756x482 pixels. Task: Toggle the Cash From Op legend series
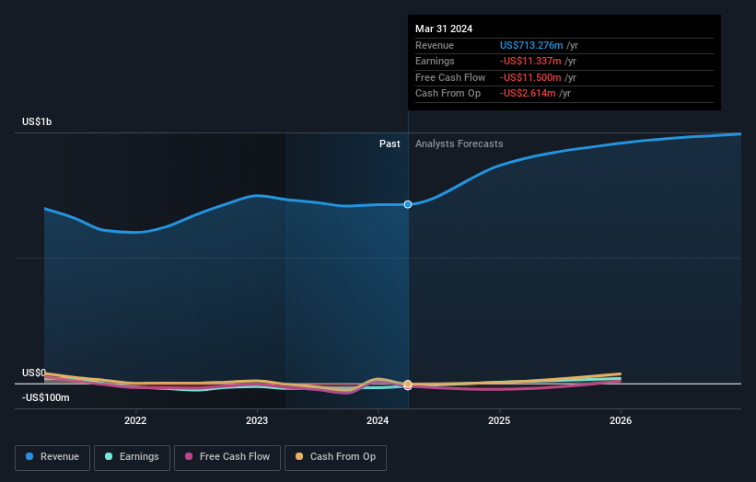tap(335, 457)
